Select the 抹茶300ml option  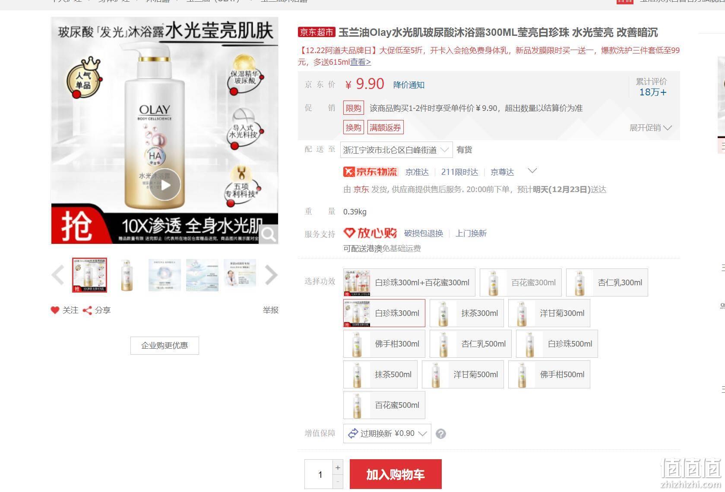[x=467, y=313]
